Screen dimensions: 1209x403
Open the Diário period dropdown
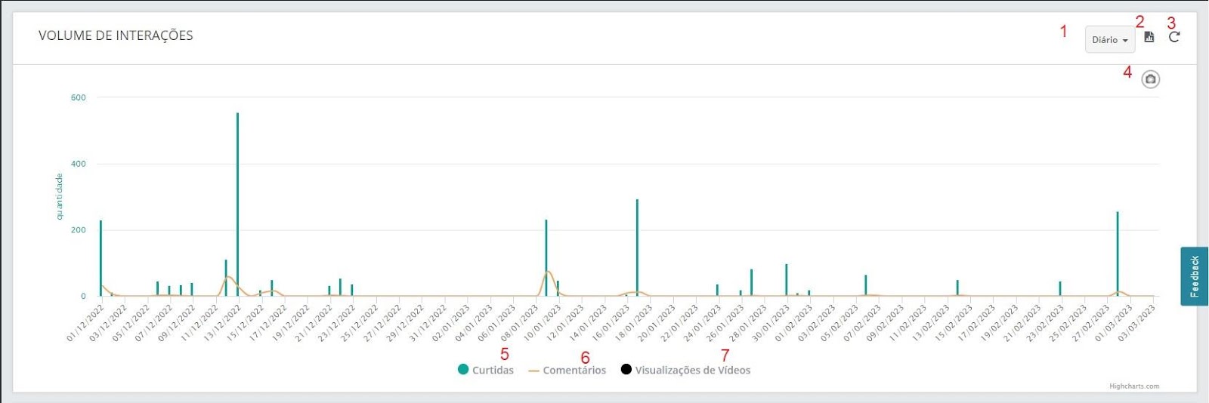(1110, 39)
